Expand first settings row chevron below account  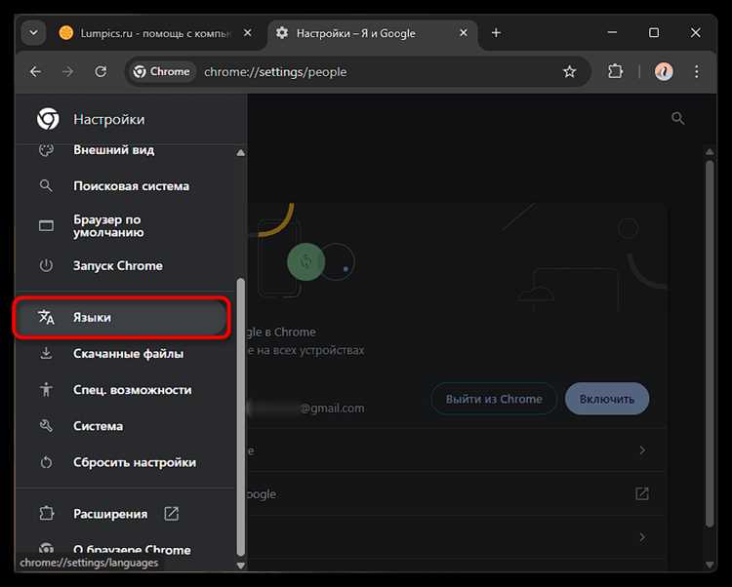tap(642, 450)
